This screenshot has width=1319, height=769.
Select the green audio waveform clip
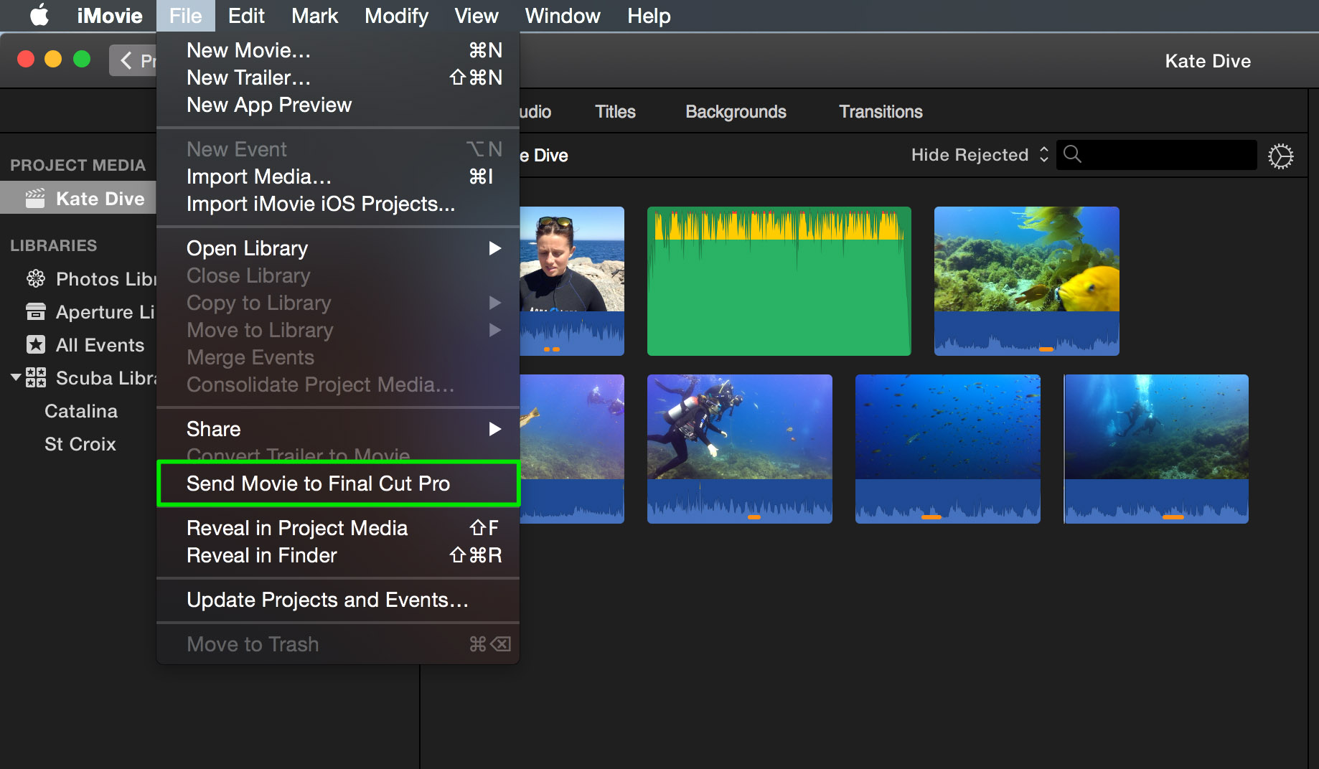779,281
